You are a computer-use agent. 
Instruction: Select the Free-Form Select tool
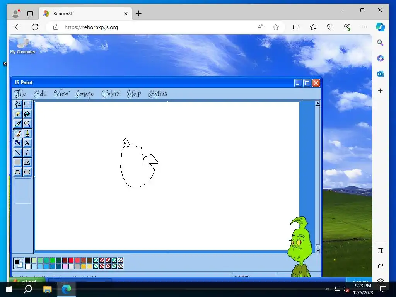pos(18,104)
